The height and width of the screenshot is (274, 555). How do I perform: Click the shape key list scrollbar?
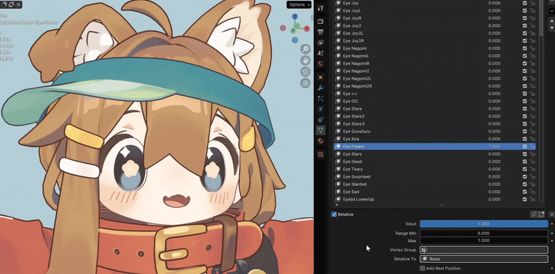[540, 18]
